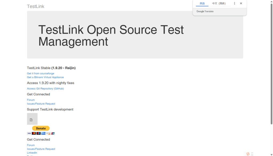Follow the Bitnami Virtual Appliance link

(45, 77)
